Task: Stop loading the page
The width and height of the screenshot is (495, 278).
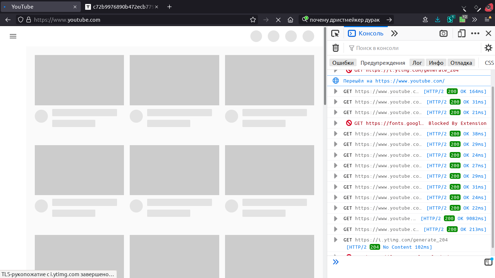Action: tap(278, 20)
